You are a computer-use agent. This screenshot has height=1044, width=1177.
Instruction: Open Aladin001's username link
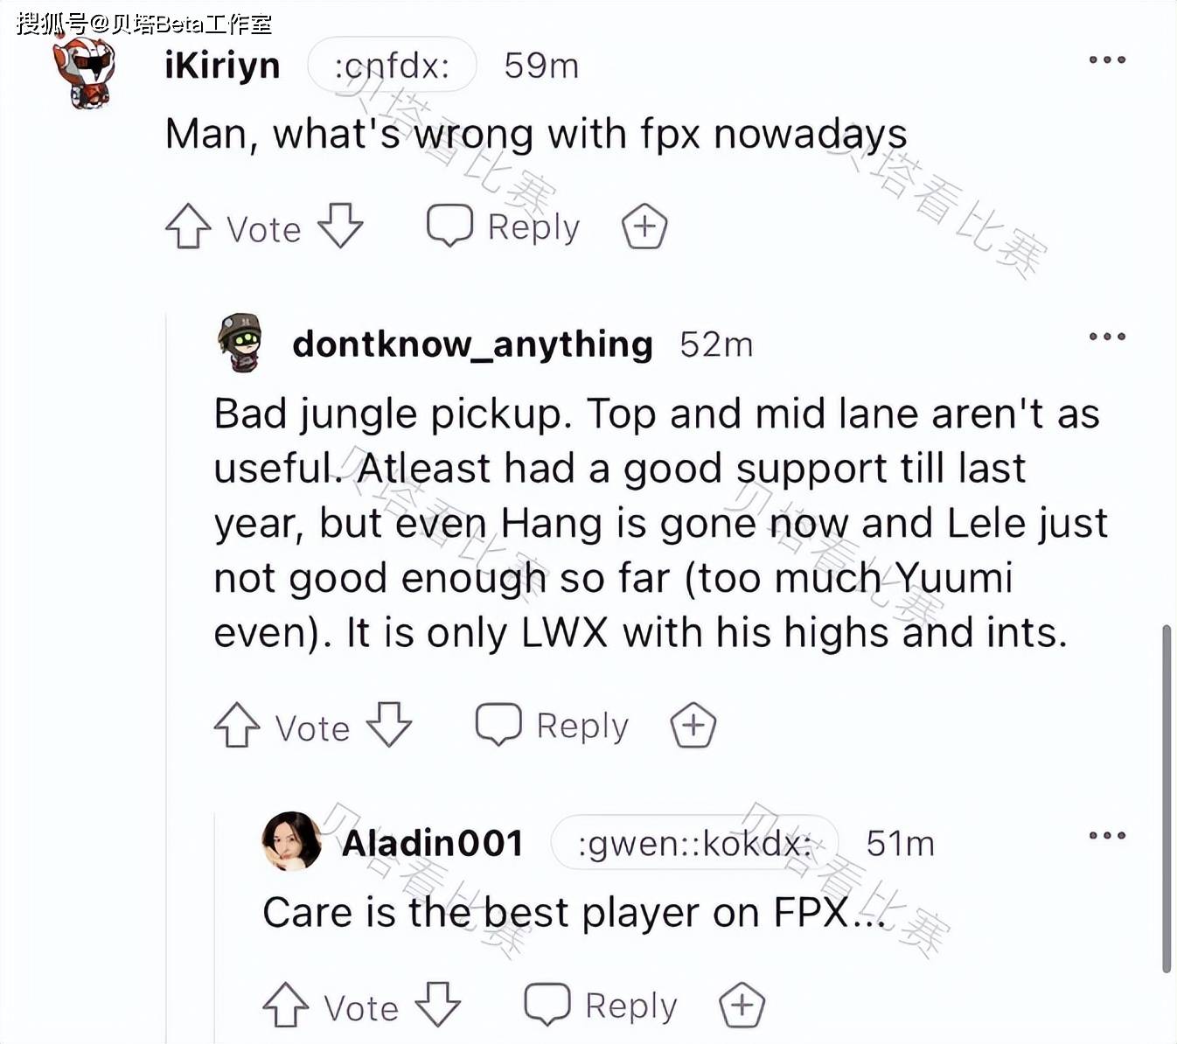click(433, 844)
